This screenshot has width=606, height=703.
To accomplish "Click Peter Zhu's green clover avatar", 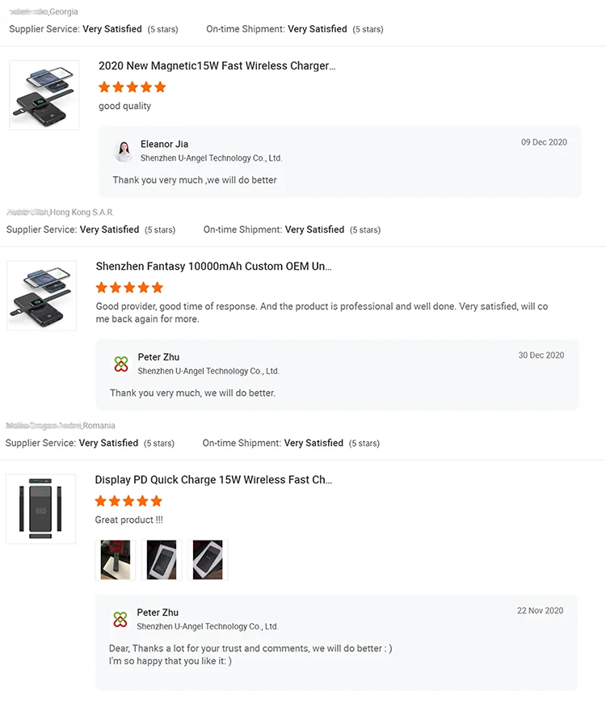I will coord(121,363).
